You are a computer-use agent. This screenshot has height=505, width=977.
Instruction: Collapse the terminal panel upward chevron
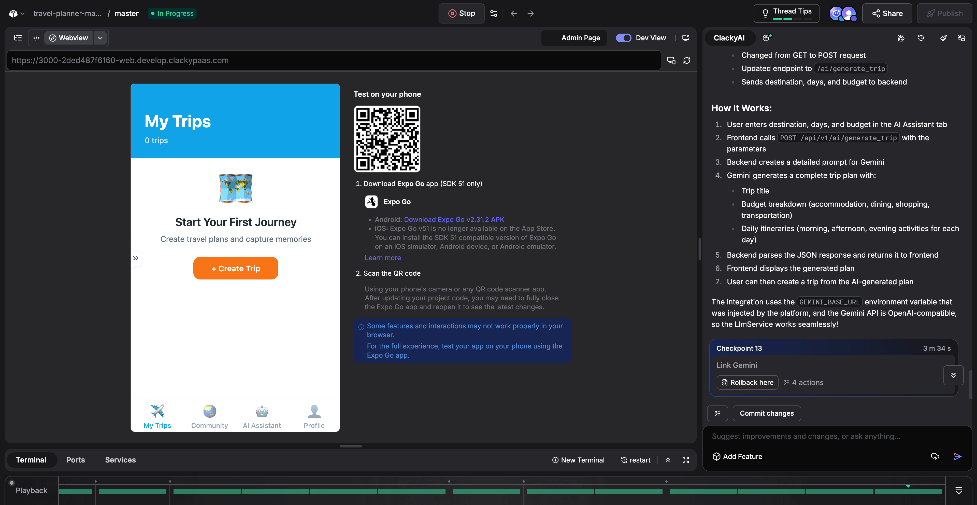(x=668, y=460)
